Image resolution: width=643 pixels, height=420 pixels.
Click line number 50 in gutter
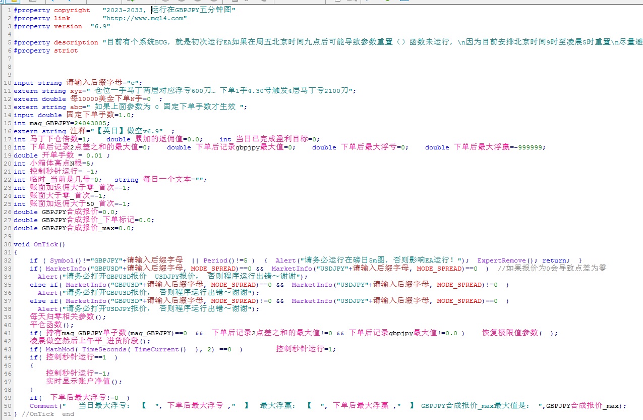(7, 406)
